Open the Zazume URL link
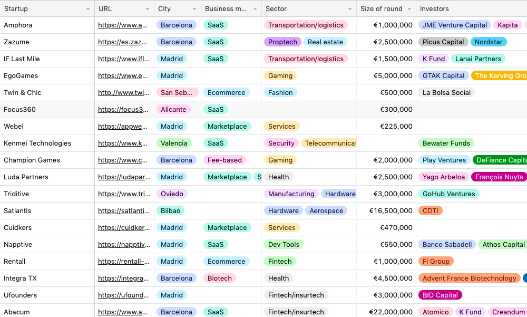The width and height of the screenshot is (527, 317). click(122, 42)
